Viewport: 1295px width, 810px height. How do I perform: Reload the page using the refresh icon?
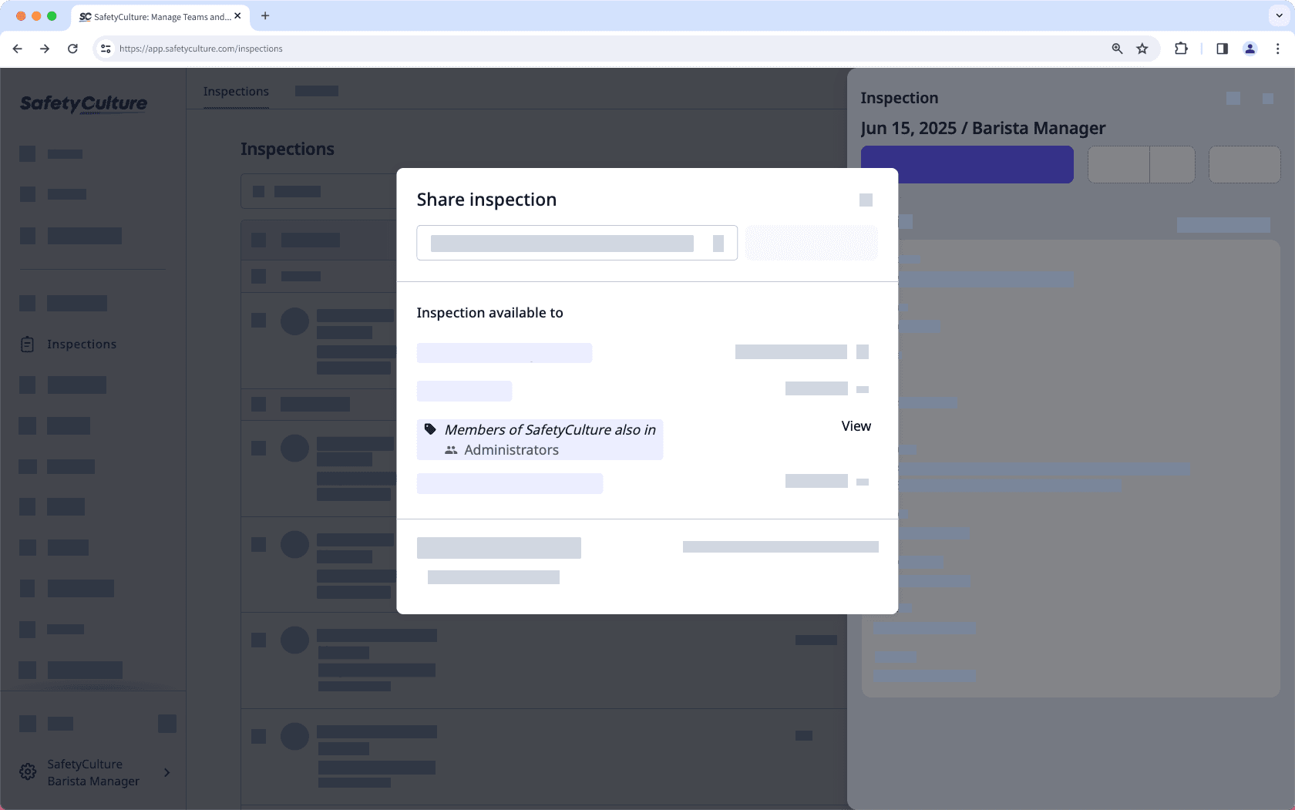click(x=72, y=48)
